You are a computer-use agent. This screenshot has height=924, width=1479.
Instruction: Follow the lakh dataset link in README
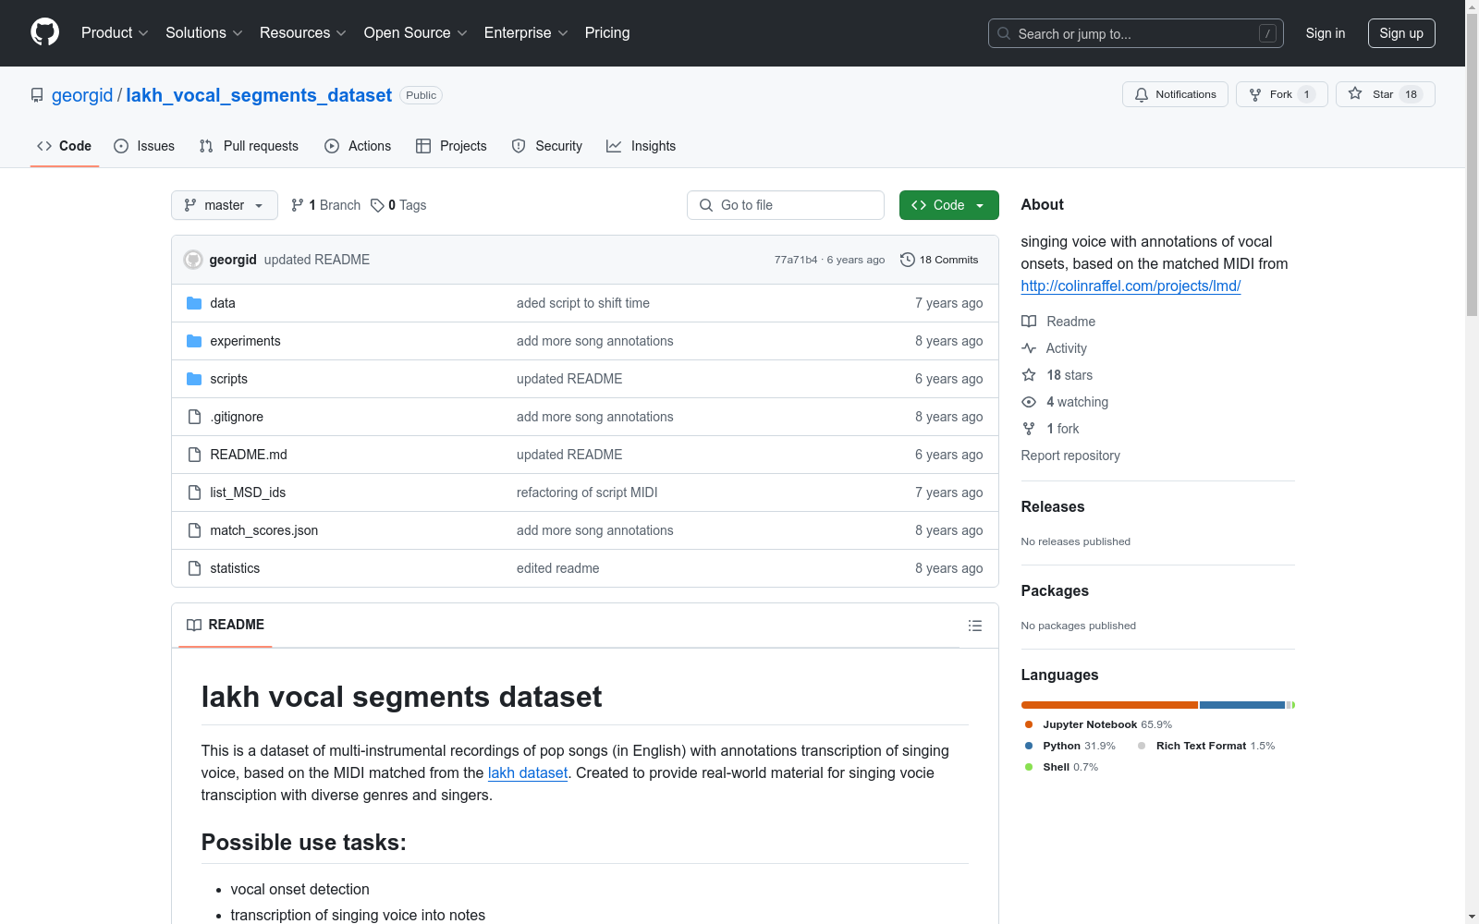coord(528,773)
